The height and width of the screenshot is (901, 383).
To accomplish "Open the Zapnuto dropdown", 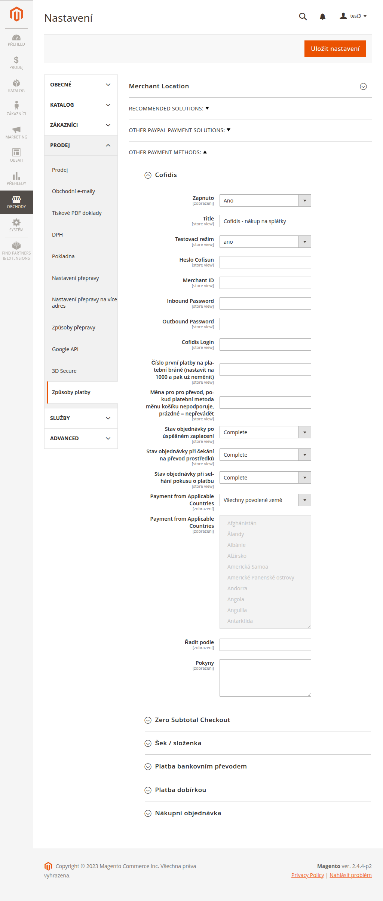I will point(265,201).
